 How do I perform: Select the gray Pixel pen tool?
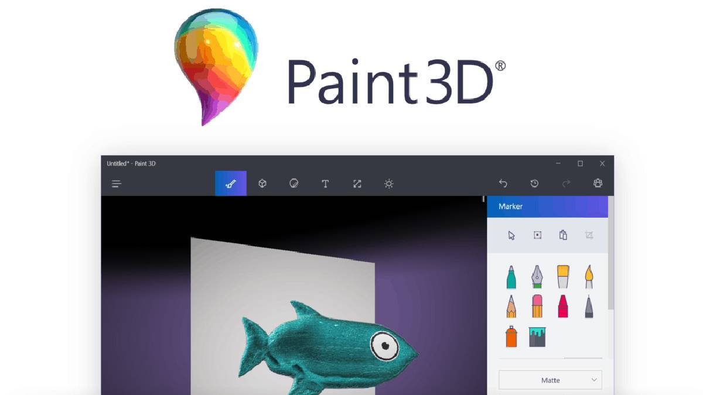[x=589, y=306]
